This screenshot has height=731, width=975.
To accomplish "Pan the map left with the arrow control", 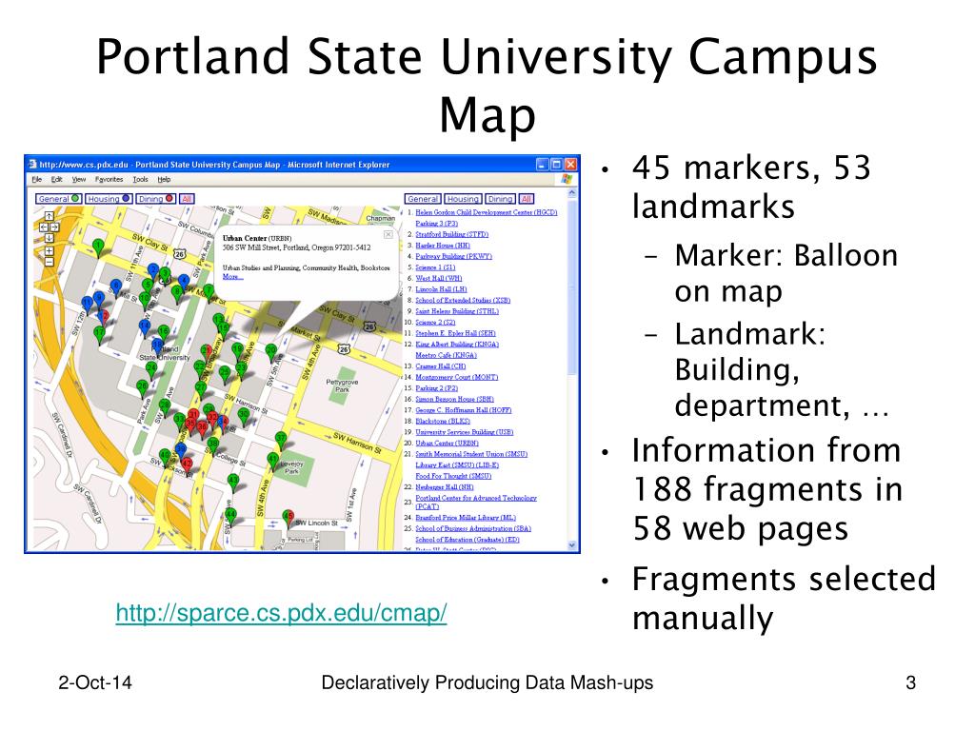I will (44, 227).
